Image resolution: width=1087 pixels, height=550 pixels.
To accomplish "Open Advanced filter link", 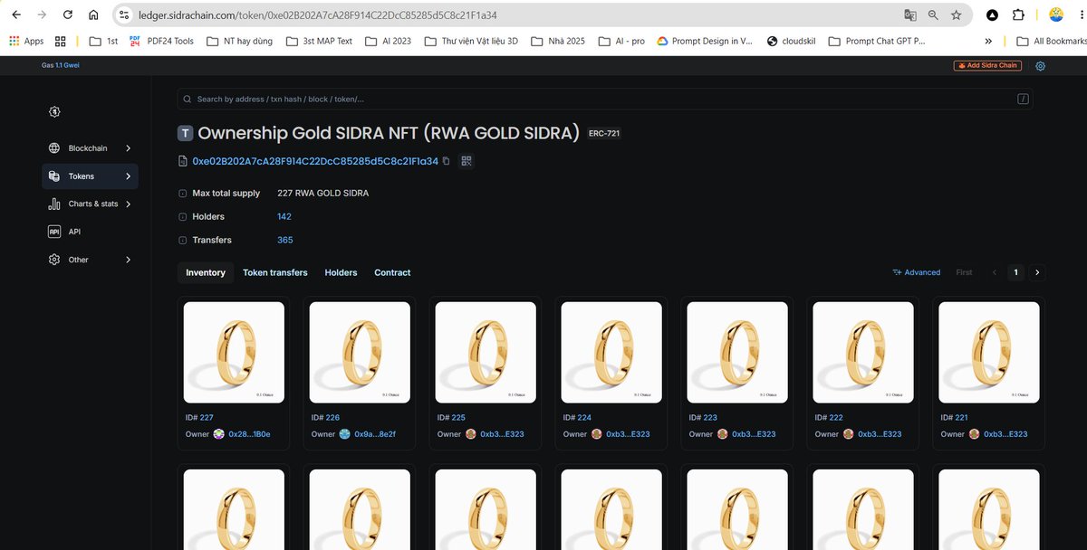I will tap(916, 272).
